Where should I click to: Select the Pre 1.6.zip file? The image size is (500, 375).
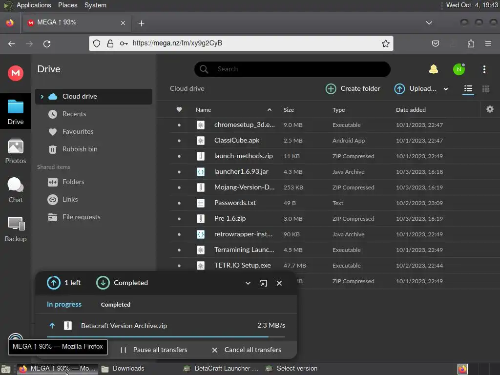(229, 218)
